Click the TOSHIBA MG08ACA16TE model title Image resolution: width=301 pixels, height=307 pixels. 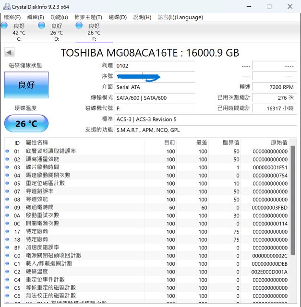click(x=150, y=53)
